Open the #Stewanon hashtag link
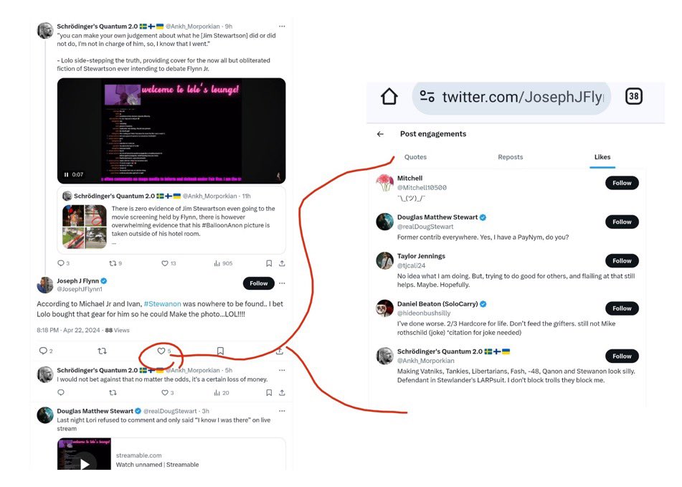This screenshot has width=682, height=487. click(162, 303)
